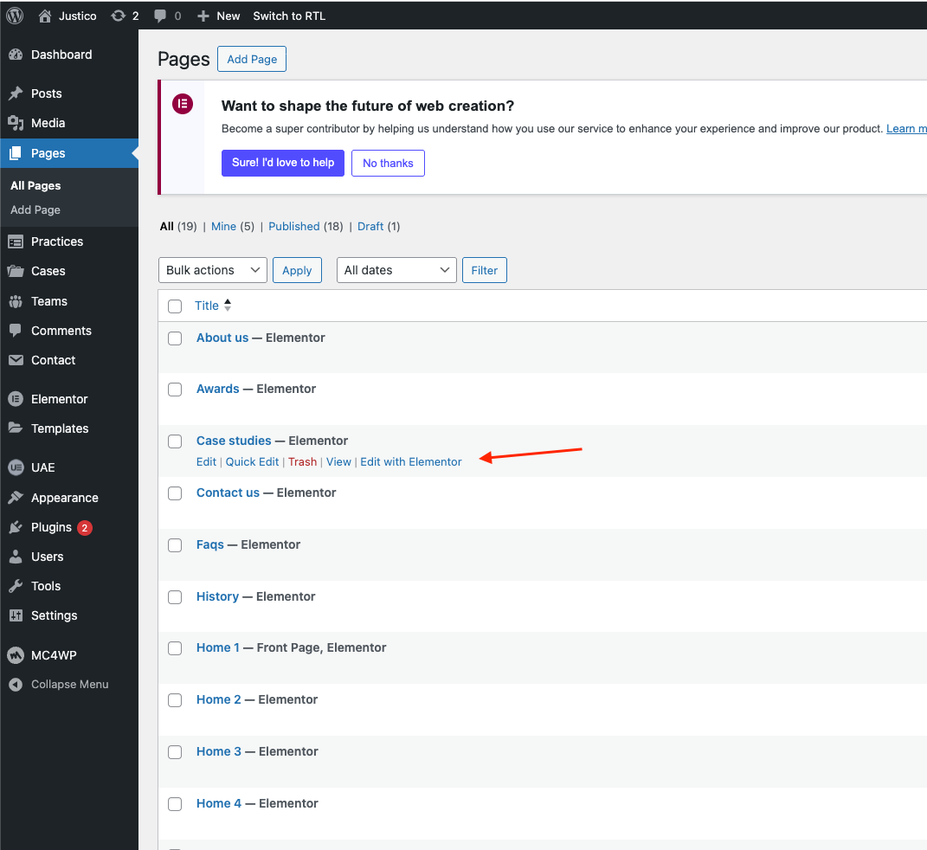Screen dimensions: 927x850
Task: Dismiss the notice with No thanks
Action: click(388, 163)
